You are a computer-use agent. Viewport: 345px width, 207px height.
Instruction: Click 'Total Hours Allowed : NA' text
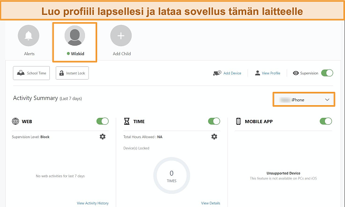143,137
